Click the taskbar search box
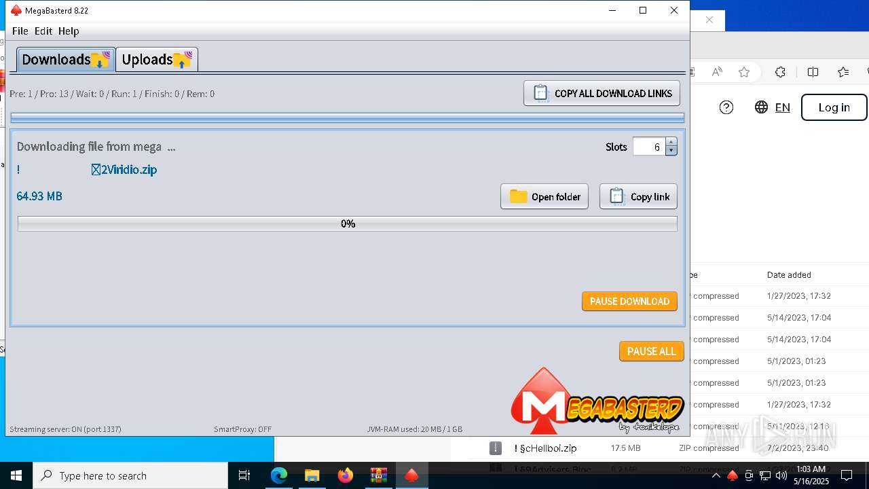 click(130, 475)
